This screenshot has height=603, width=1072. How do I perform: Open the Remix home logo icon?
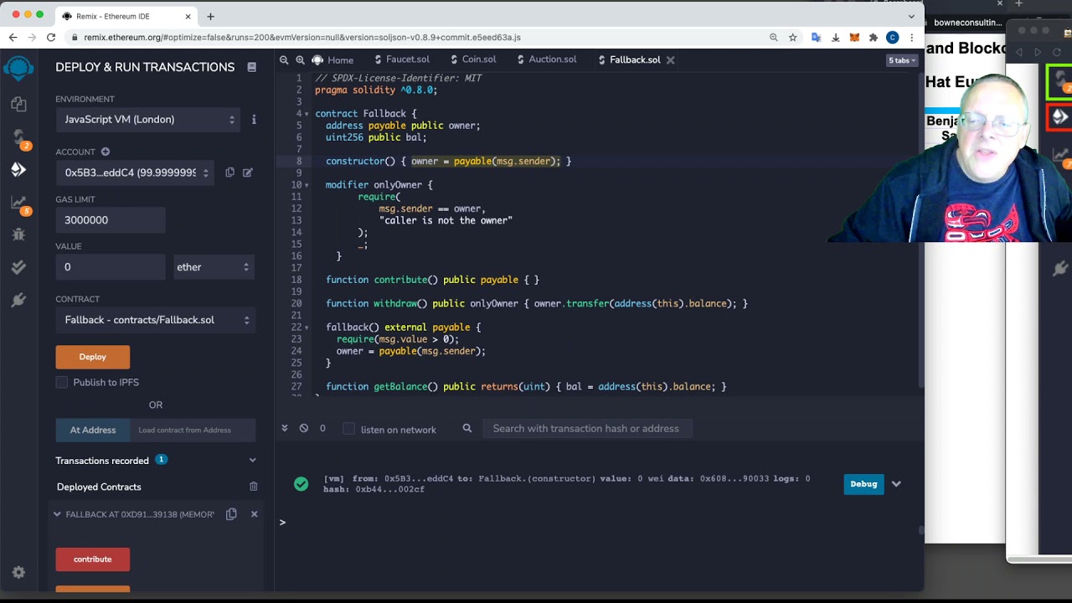(18, 67)
